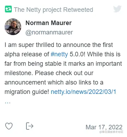Viewport: 127px width, 137px height.
Task: Like the tweet with heart icon
Action: tap(9, 126)
